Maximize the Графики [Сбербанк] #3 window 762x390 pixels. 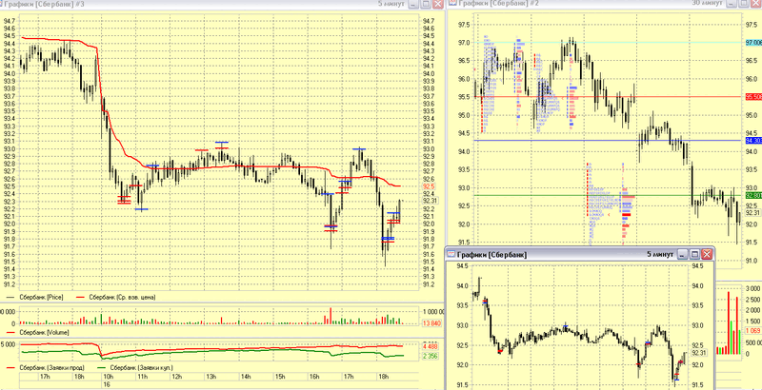pyautogui.click(x=426, y=4)
